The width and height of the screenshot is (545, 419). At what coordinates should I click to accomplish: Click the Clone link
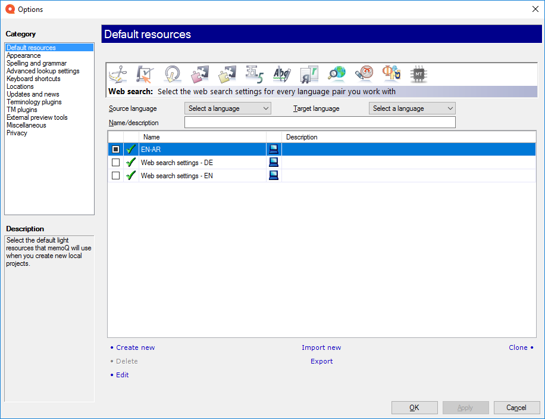pyautogui.click(x=518, y=347)
